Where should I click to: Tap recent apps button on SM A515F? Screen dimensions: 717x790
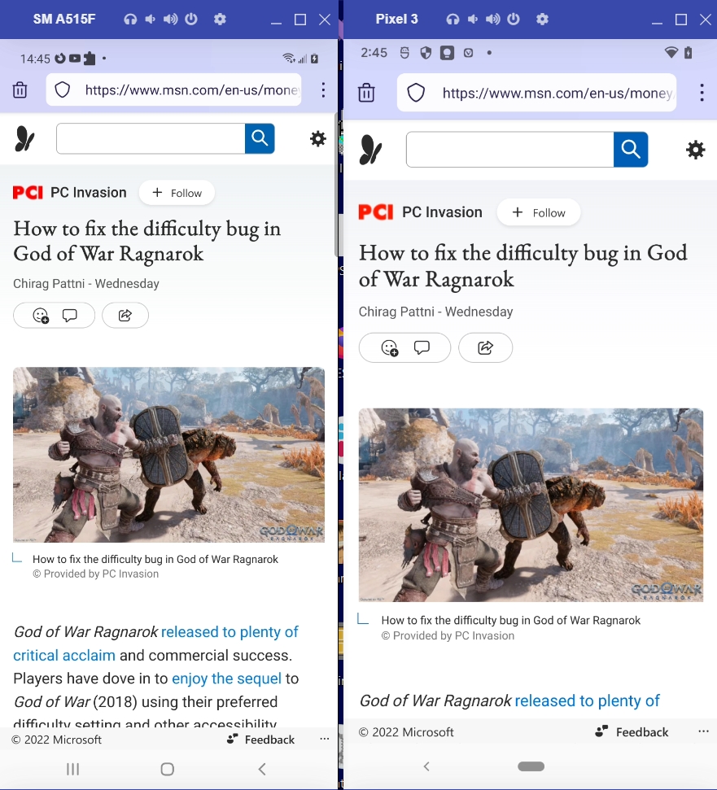pyautogui.click(x=73, y=769)
